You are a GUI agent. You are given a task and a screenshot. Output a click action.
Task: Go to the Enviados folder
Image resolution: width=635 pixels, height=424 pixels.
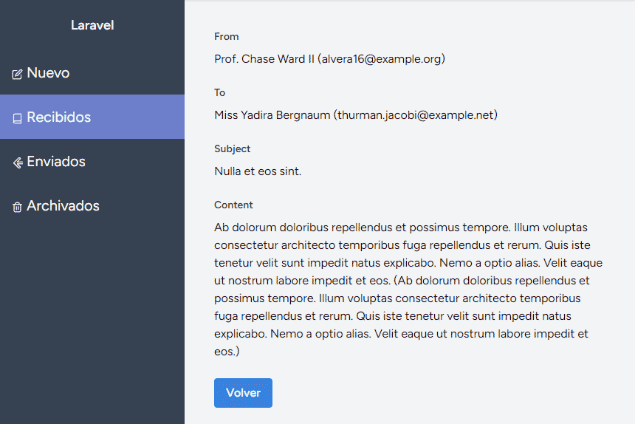[x=92, y=161]
